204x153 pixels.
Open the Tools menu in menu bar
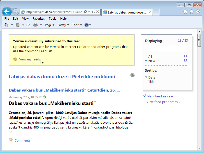[52, 19]
